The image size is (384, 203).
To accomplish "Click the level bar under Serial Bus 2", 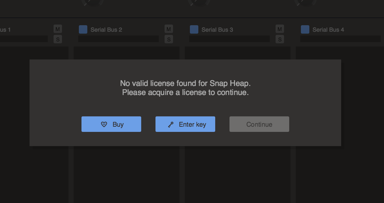I will (118, 39).
